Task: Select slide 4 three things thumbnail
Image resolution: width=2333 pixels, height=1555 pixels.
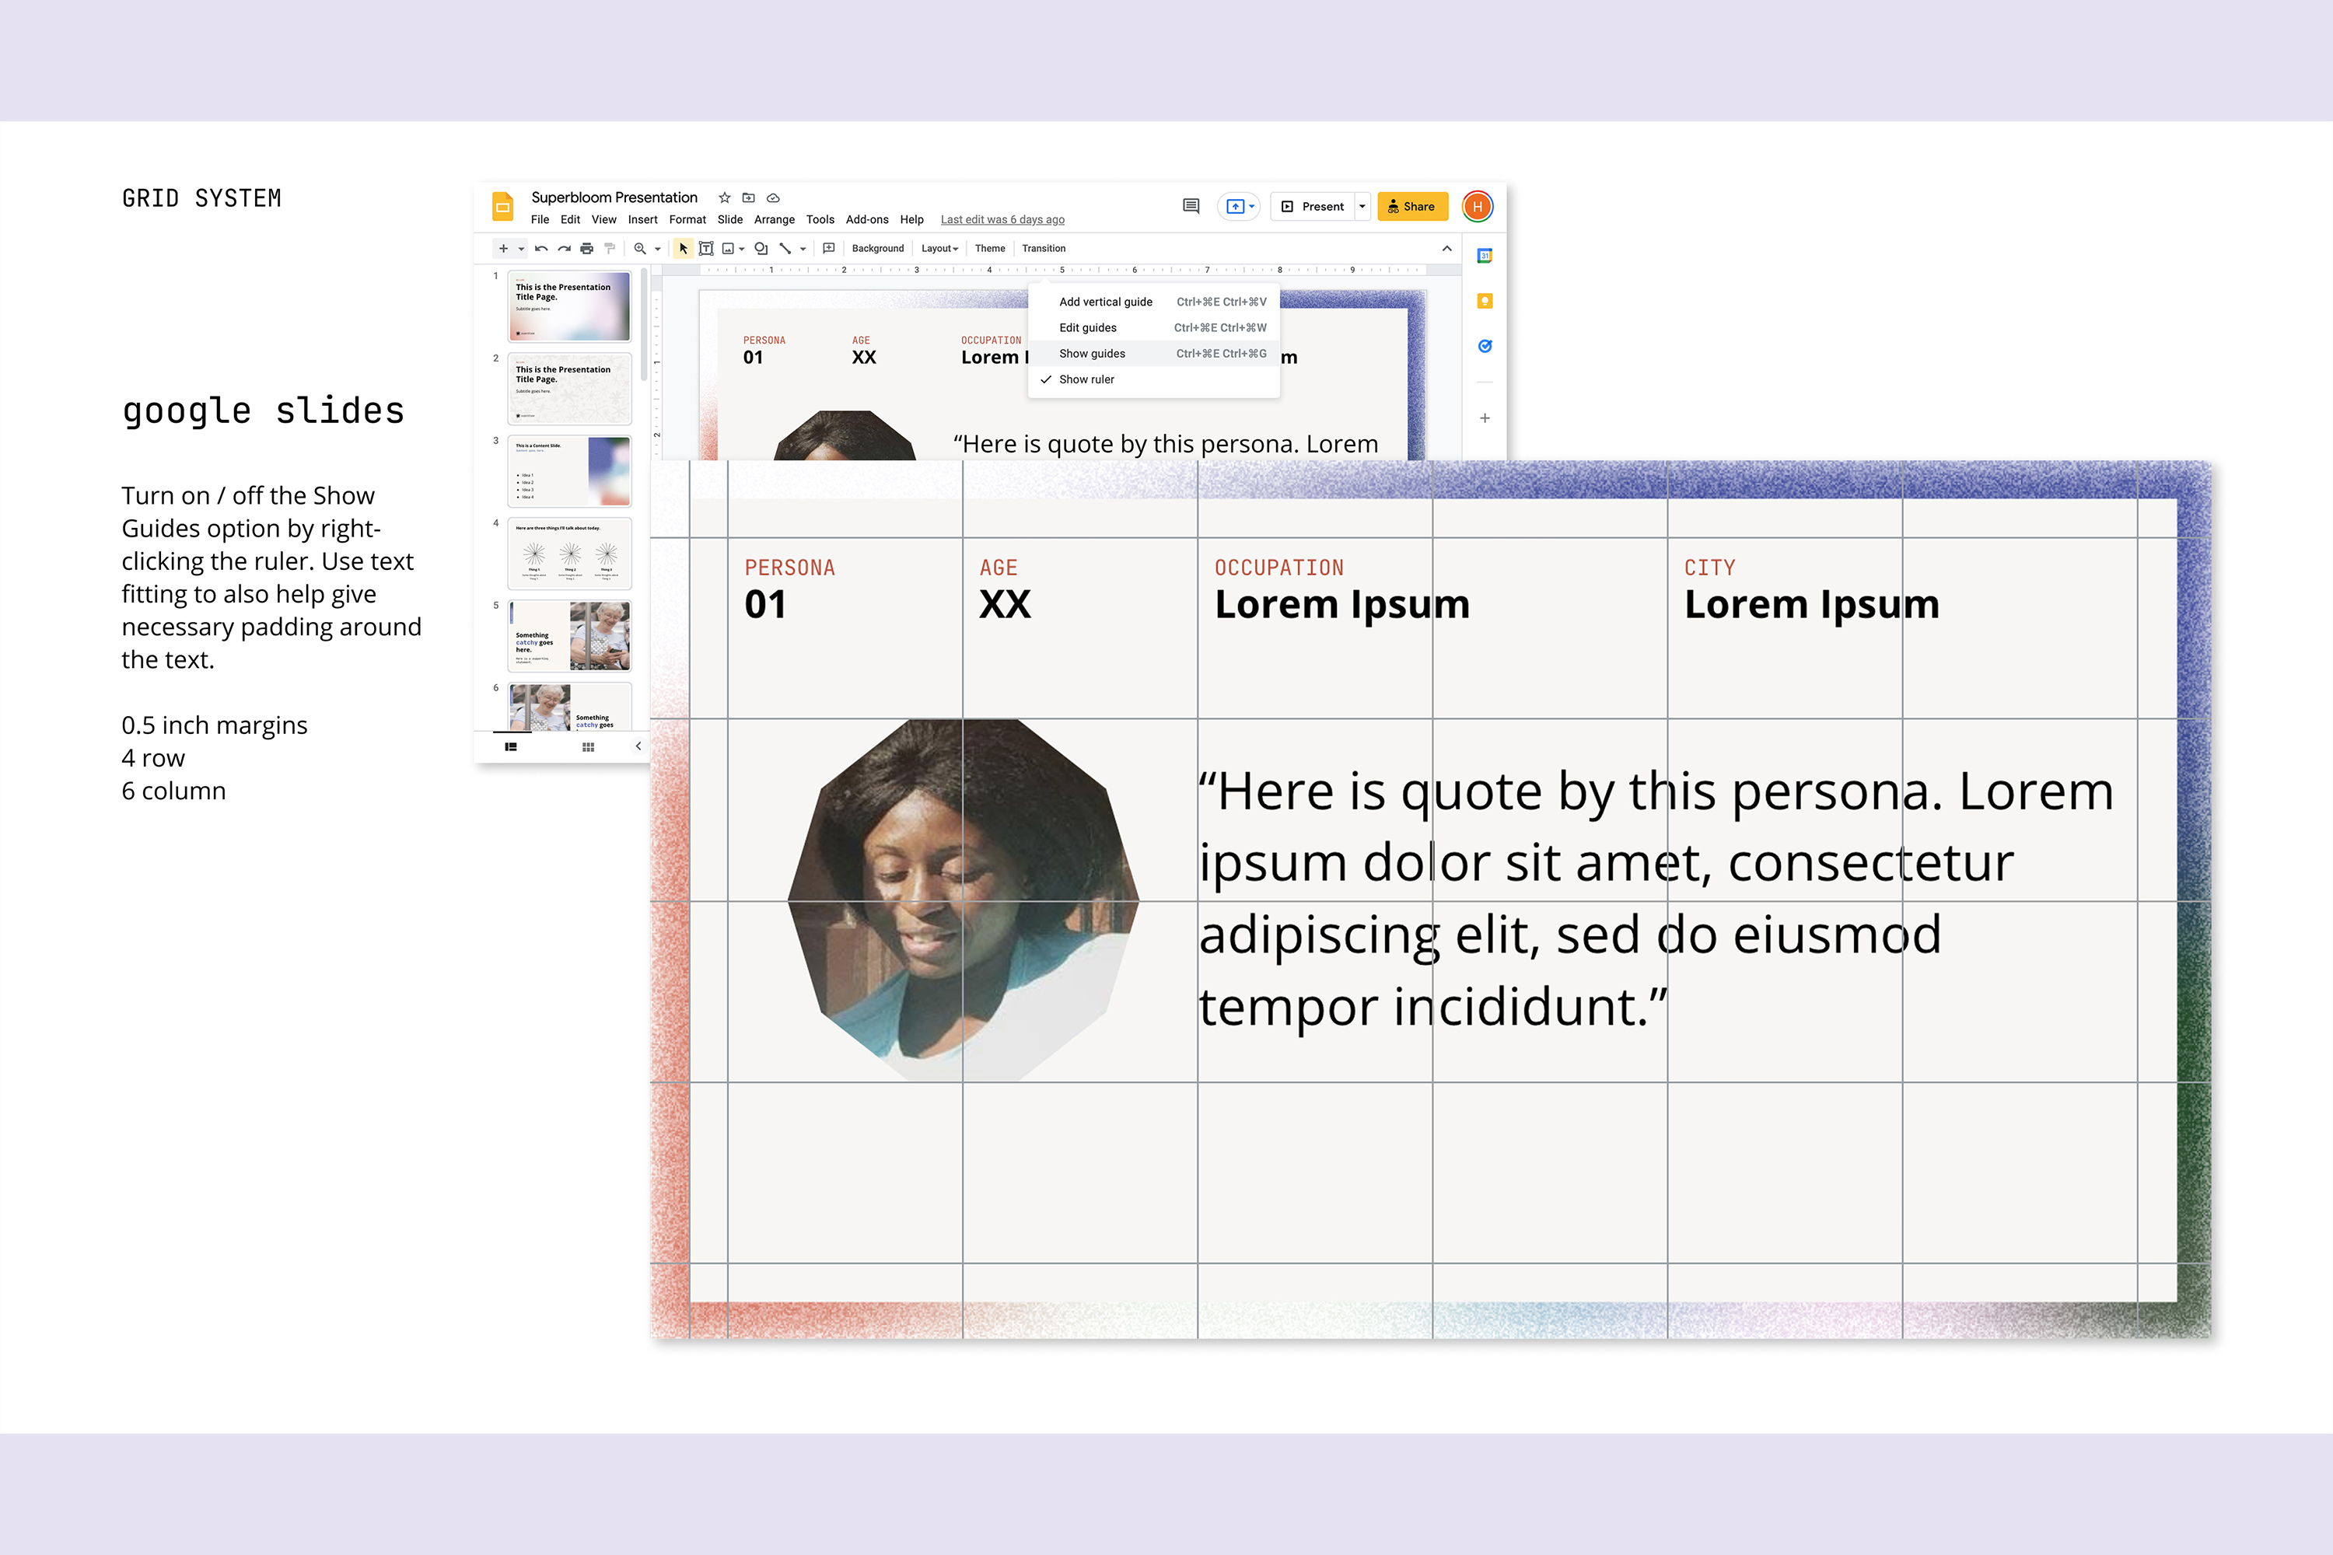Action: click(x=569, y=554)
